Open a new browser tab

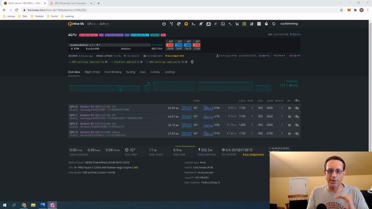[98, 3]
